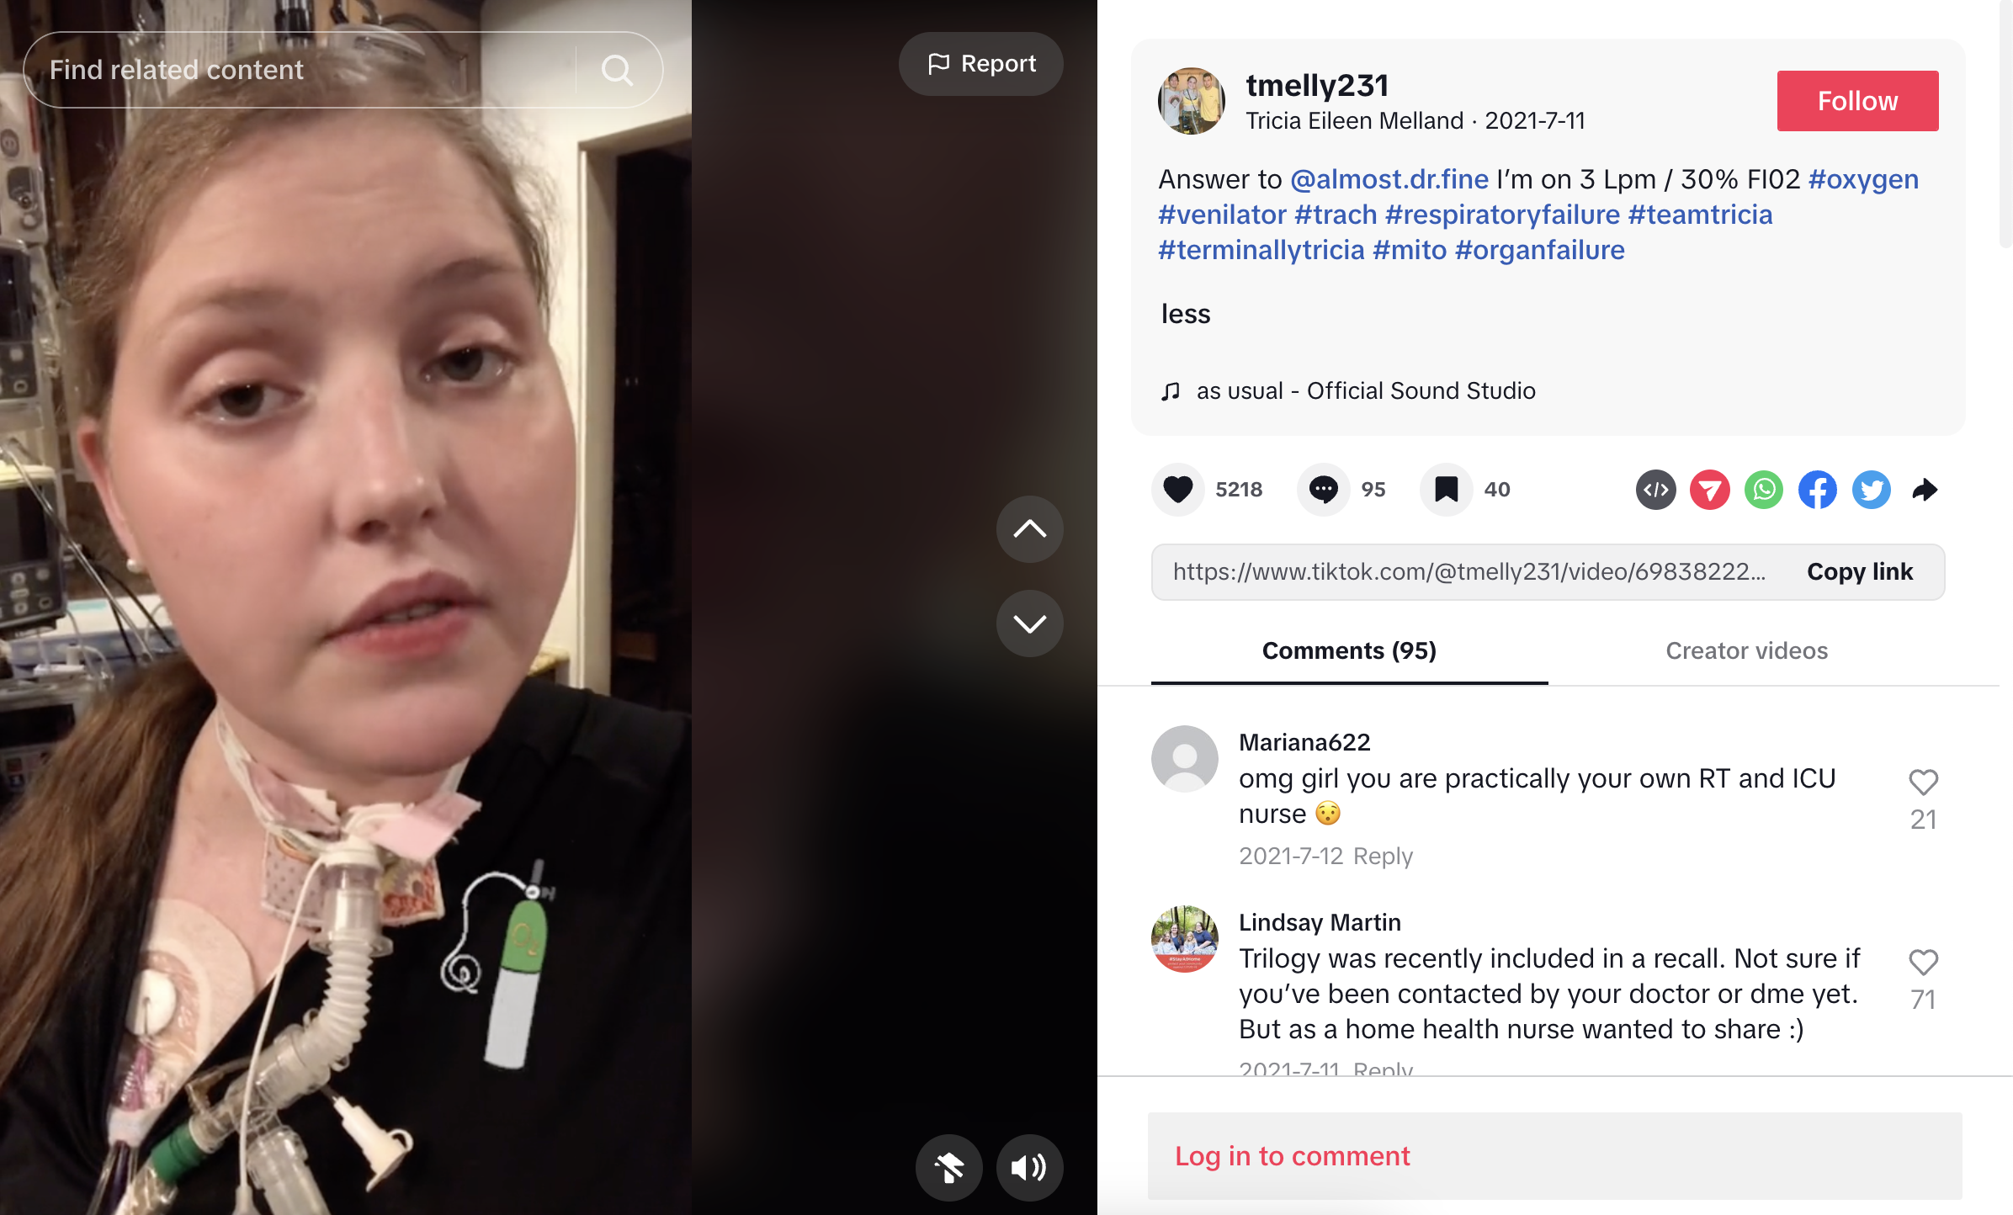Open comments via the speech bubble icon
This screenshot has width=2013, height=1215.
pos(1324,490)
